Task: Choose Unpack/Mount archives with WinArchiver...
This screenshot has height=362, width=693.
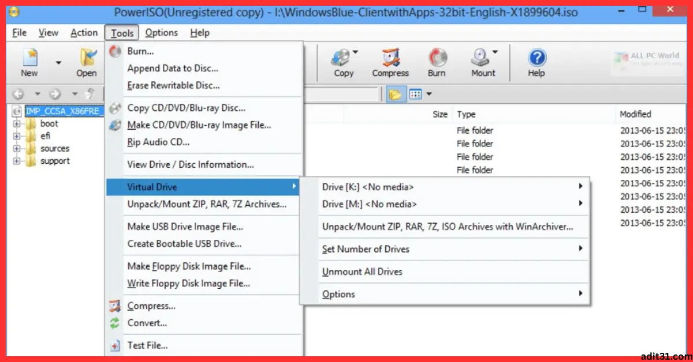Action: 445,227
